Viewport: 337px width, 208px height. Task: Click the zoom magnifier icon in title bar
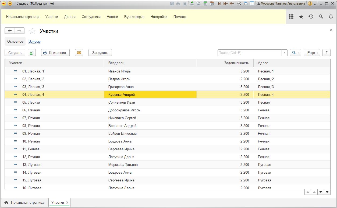coord(239,3)
